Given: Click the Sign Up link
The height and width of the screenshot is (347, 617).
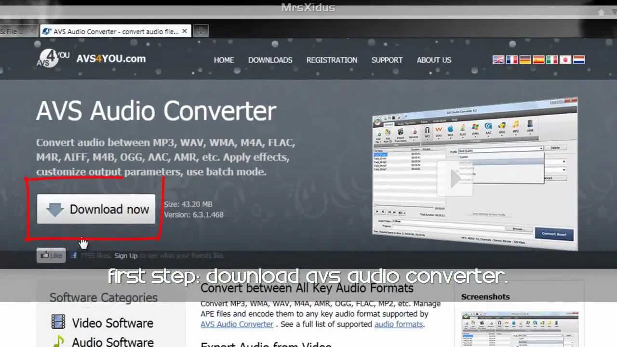Looking at the screenshot, I should click(x=126, y=256).
